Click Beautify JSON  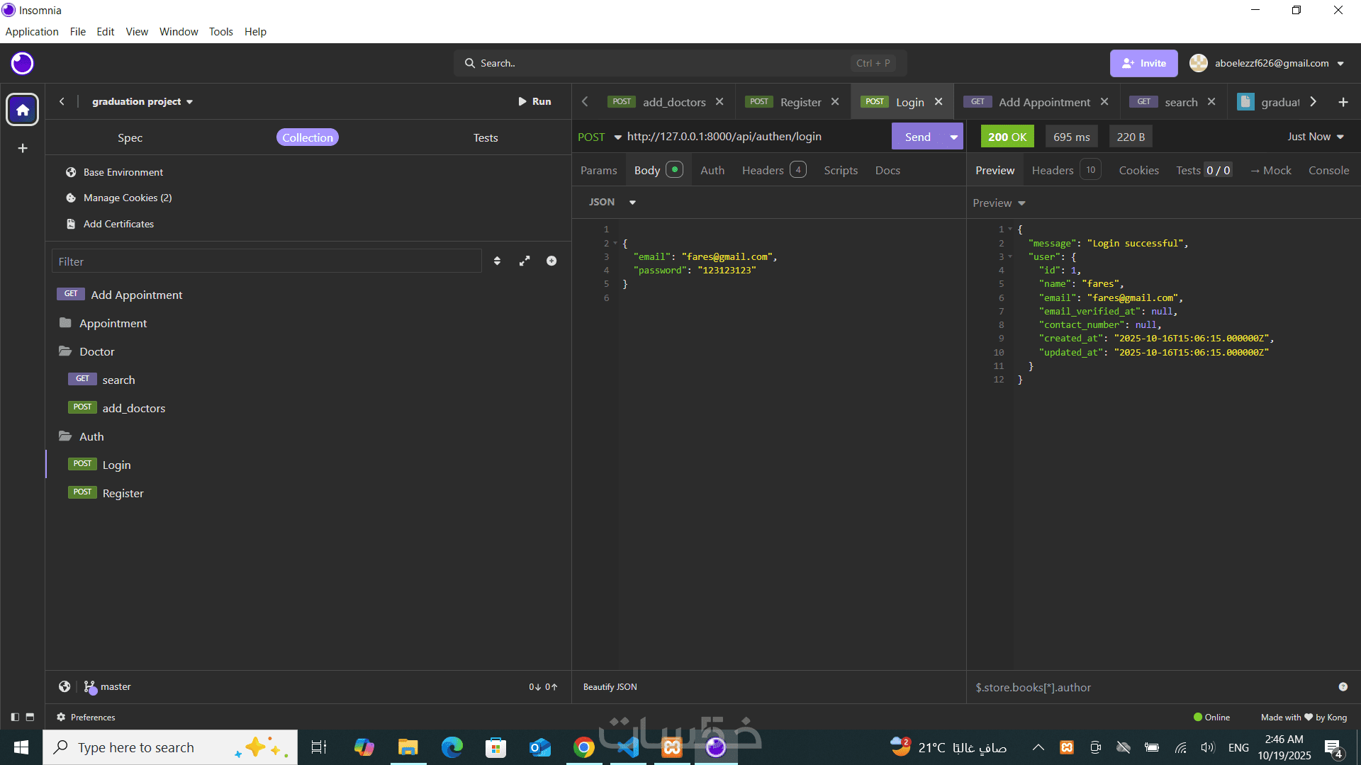click(x=610, y=687)
